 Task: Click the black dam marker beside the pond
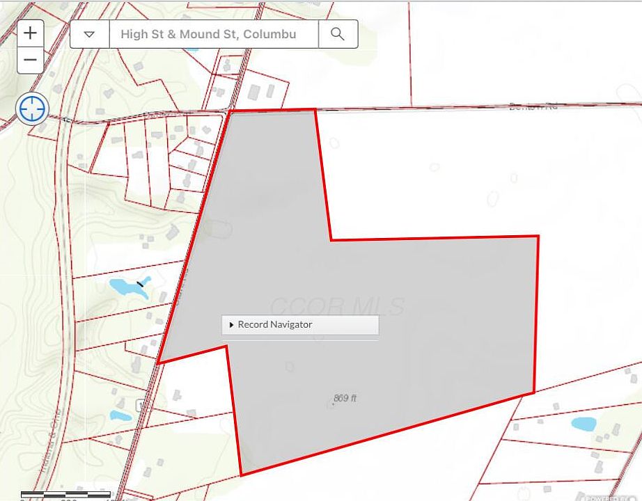[x=141, y=283]
